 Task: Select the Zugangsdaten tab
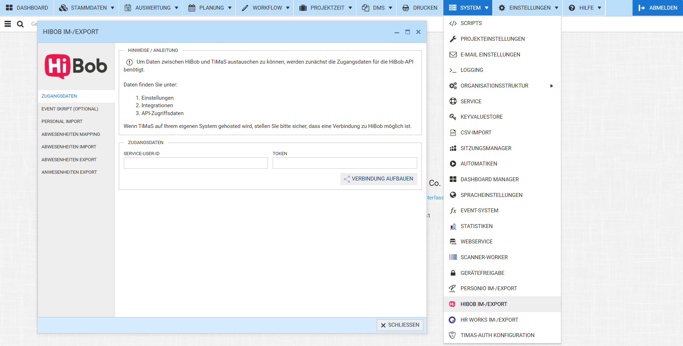(x=76, y=96)
